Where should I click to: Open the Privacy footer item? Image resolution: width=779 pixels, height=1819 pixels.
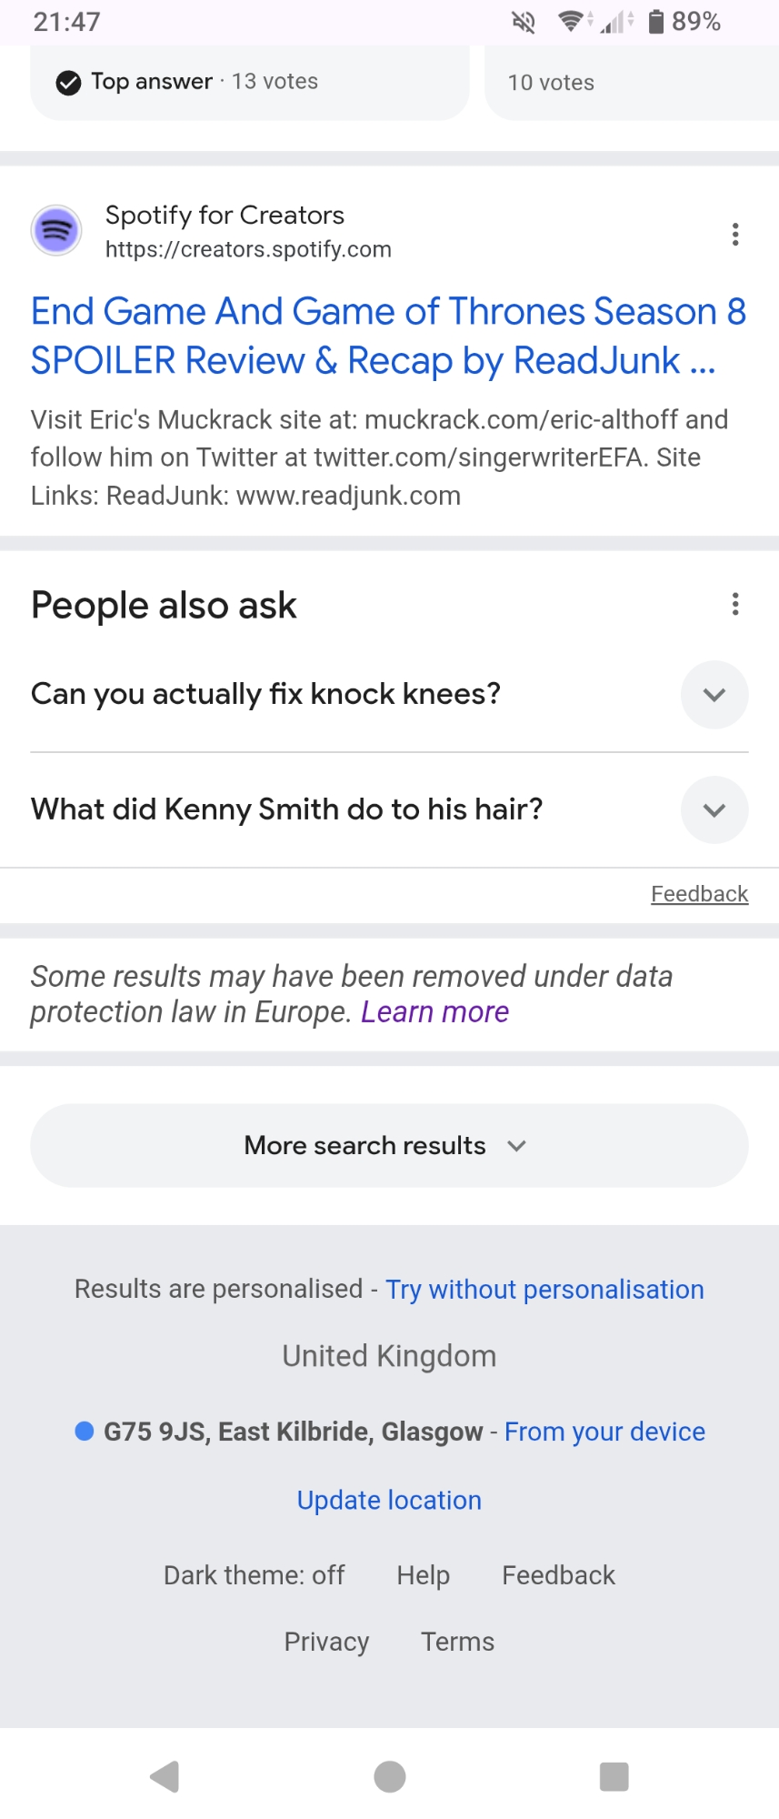click(x=326, y=1642)
